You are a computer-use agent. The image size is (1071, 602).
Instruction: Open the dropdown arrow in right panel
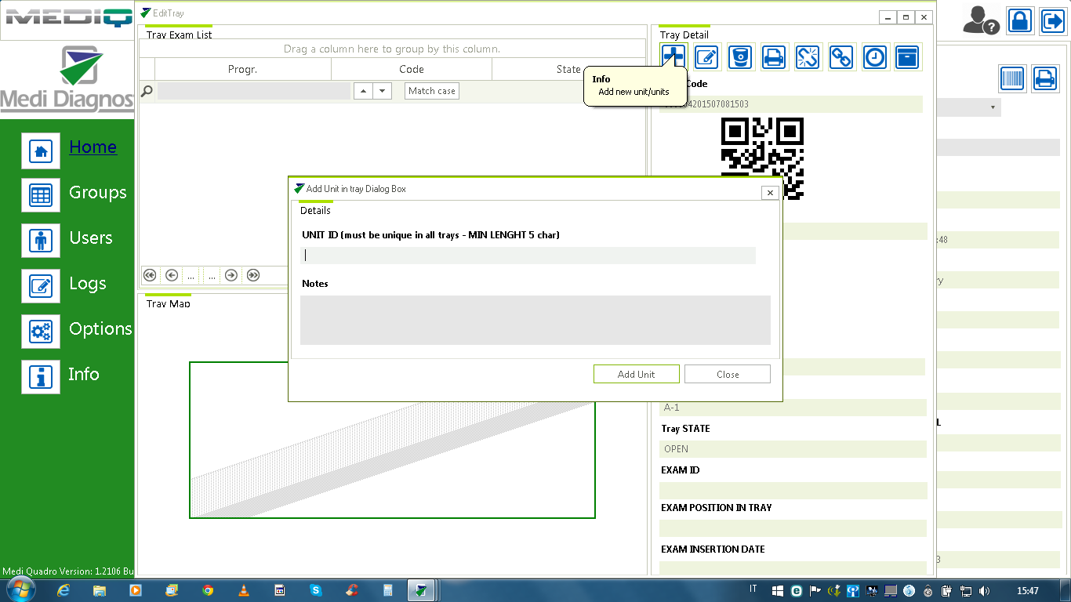pos(993,107)
